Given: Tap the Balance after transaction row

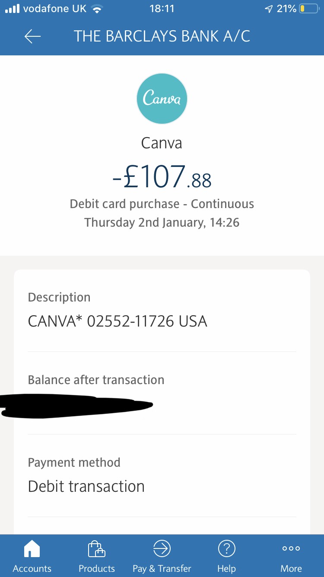Looking at the screenshot, I should [x=96, y=380].
